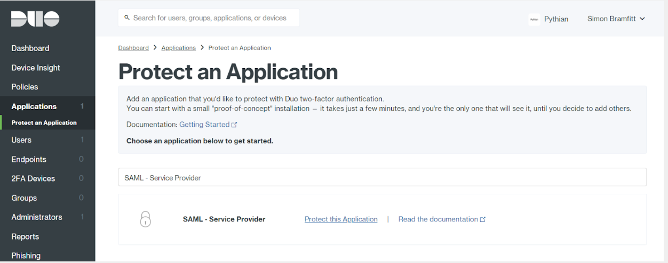Click external link icon beside Read the documentation
The height and width of the screenshot is (263, 668).
point(483,219)
